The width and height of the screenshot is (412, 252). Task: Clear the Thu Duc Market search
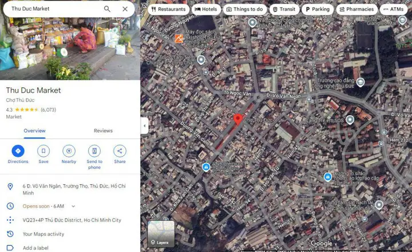(x=125, y=9)
